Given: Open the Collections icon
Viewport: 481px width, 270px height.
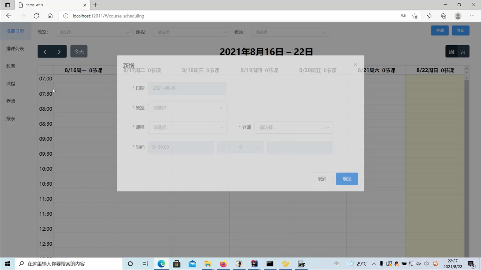Looking at the screenshot, I should coord(443,16).
